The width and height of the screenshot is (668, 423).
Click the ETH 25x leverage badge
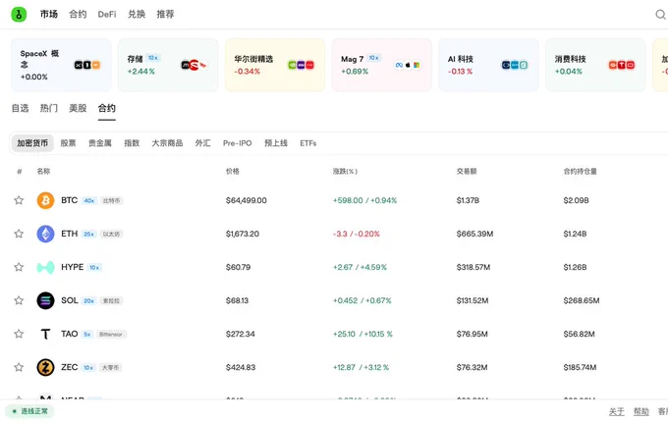89,234
